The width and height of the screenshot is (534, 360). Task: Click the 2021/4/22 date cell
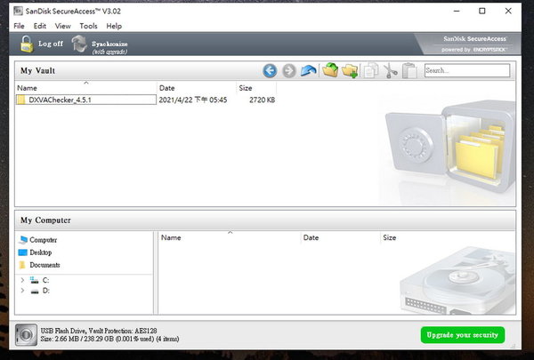click(193, 100)
